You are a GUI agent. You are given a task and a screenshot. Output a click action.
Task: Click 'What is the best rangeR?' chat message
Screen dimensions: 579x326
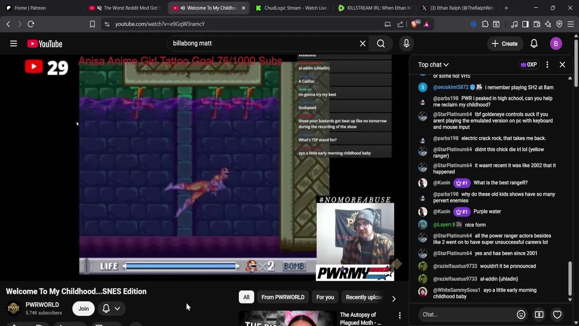tap(500, 183)
